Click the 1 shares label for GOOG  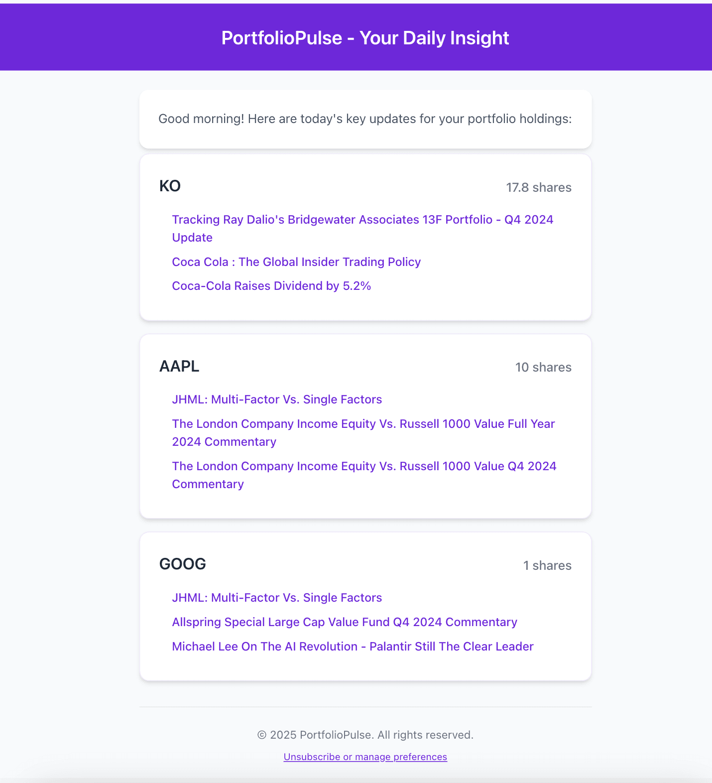coord(547,565)
